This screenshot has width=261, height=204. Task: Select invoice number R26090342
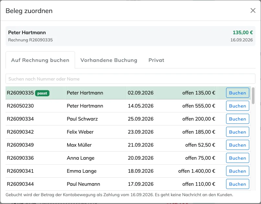(x=20, y=132)
